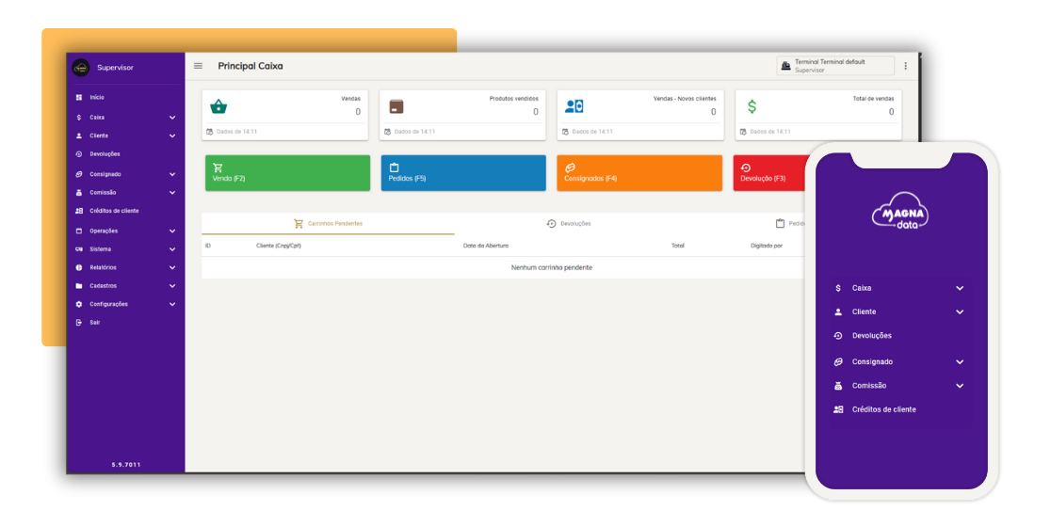Open the Terminal default Supervisor selector

click(834, 66)
